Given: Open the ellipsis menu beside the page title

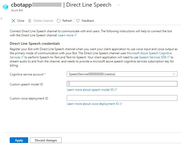Looking at the screenshot, I should [119, 5].
